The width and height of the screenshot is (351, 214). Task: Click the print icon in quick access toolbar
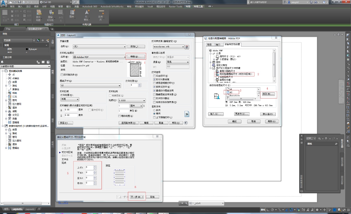coord(24,2)
